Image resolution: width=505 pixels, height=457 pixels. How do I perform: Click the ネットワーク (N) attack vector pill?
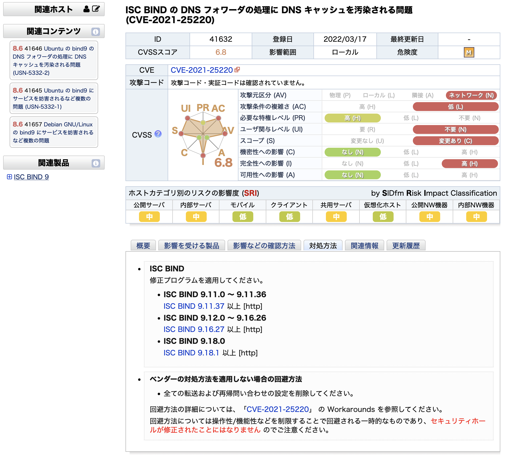pyautogui.click(x=471, y=95)
